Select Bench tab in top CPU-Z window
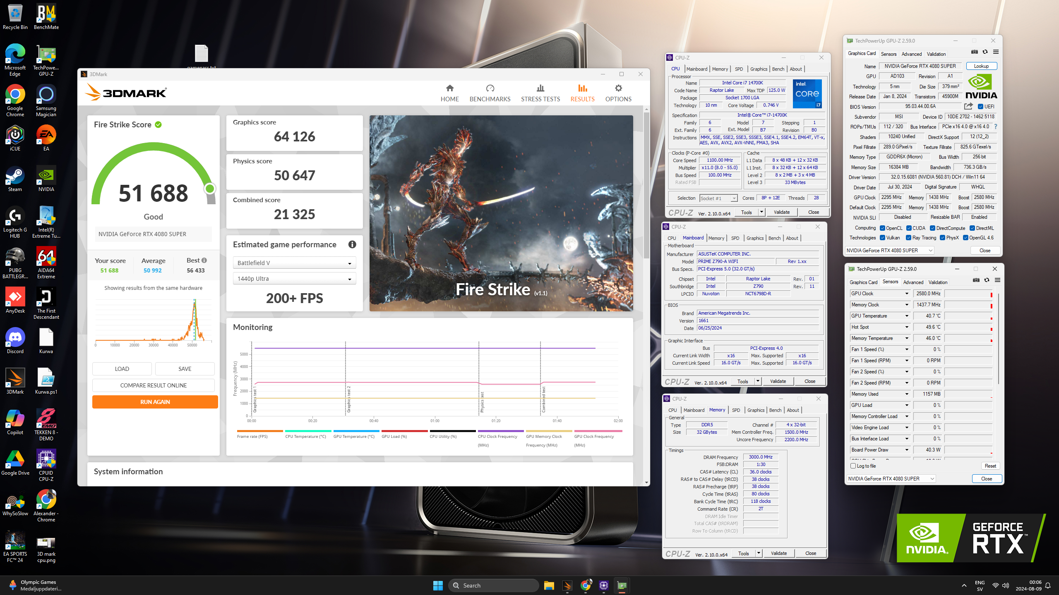 click(778, 69)
